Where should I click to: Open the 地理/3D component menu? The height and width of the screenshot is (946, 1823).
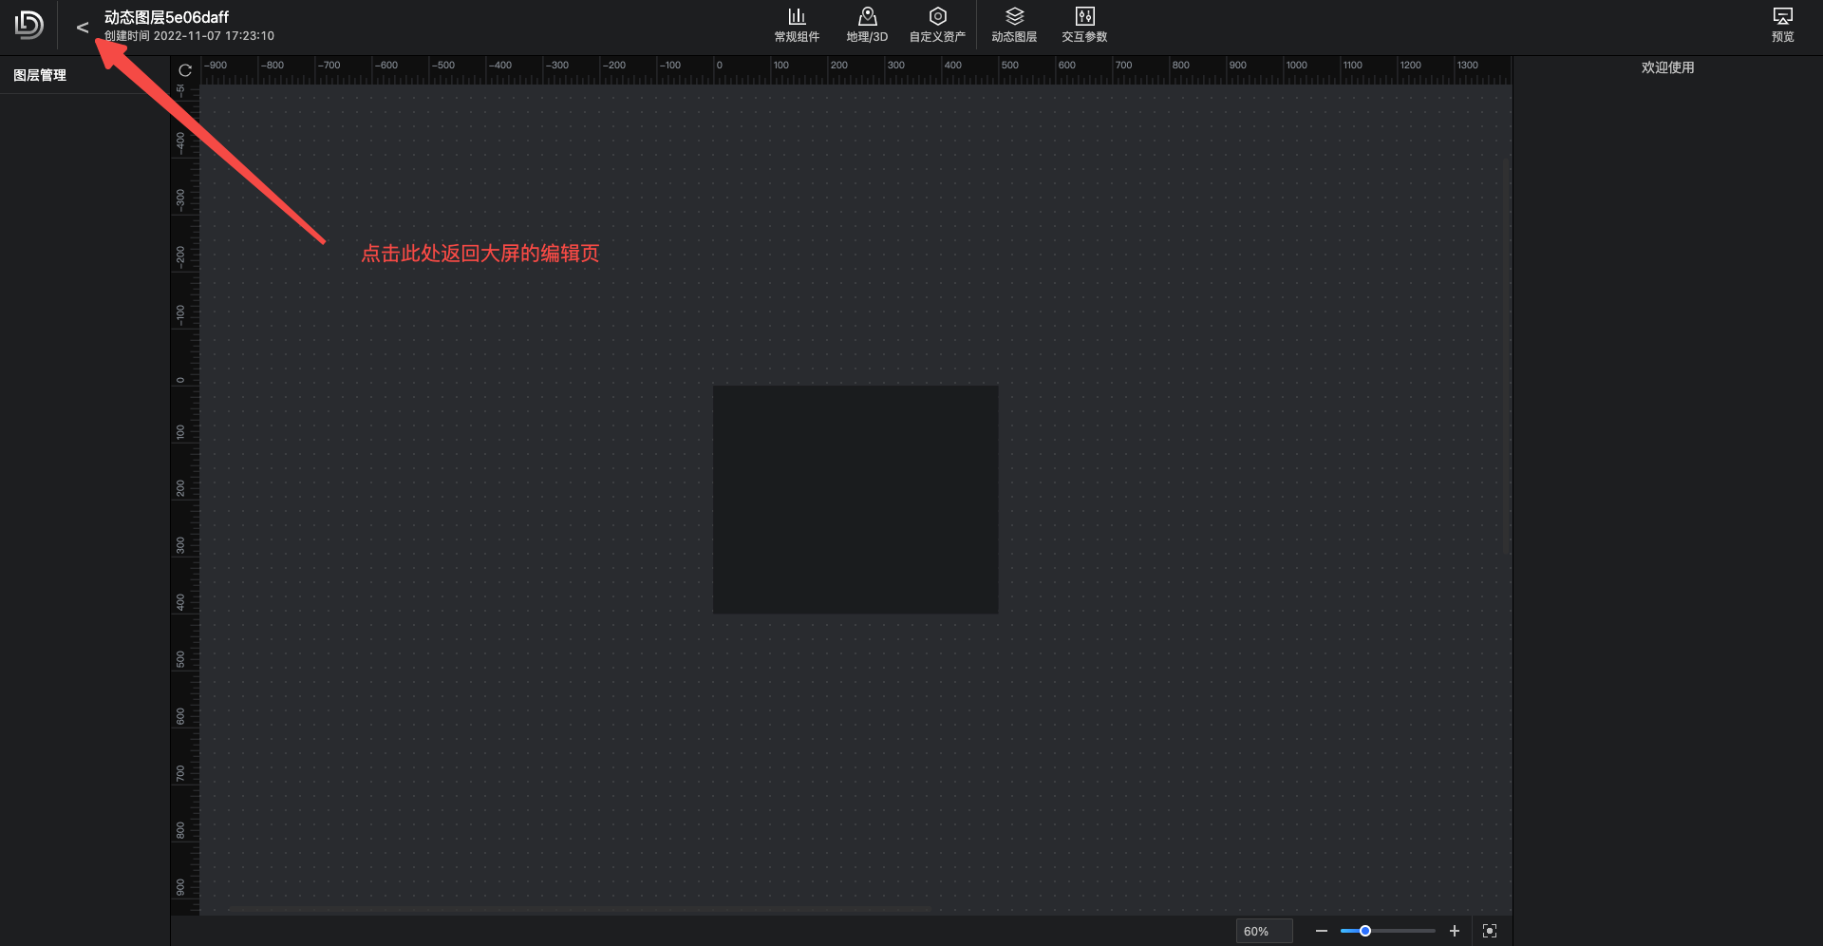coord(867,25)
